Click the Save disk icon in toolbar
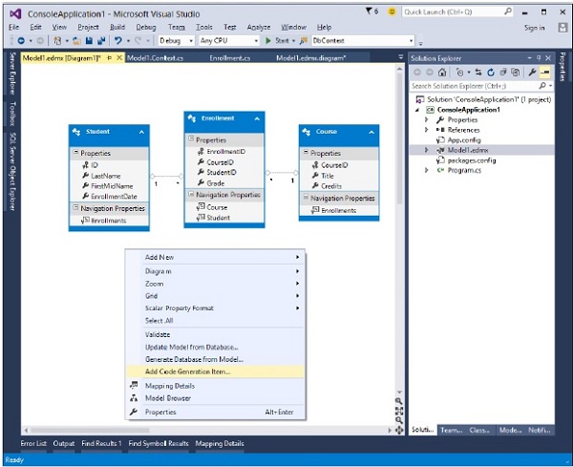 point(89,40)
